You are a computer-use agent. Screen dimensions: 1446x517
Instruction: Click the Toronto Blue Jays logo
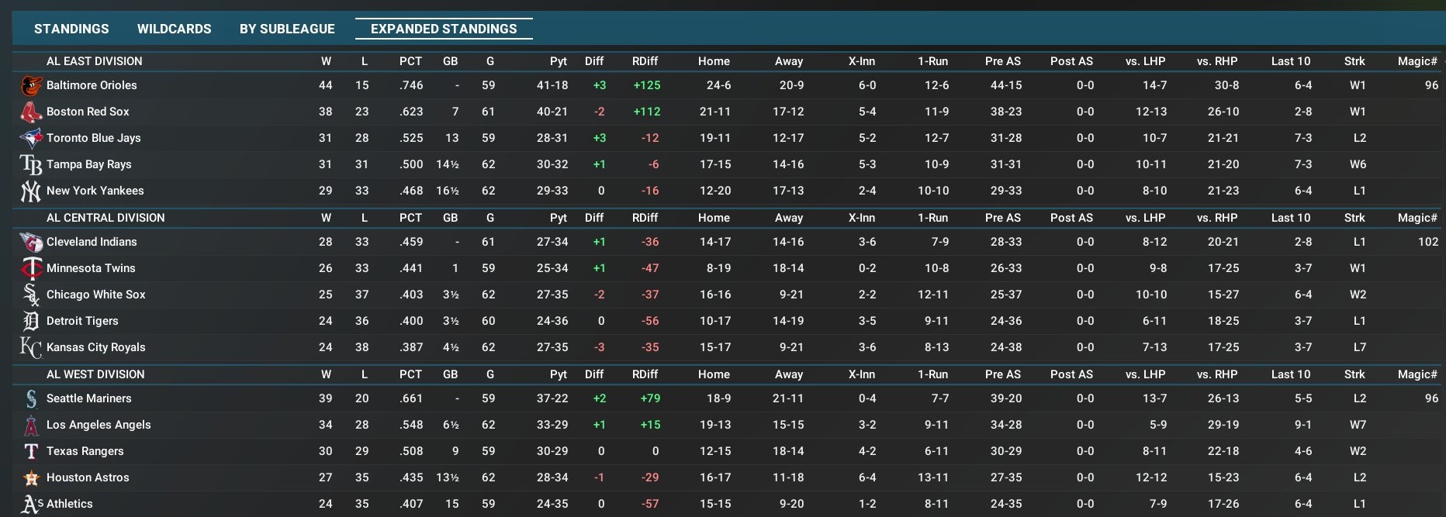(x=31, y=138)
